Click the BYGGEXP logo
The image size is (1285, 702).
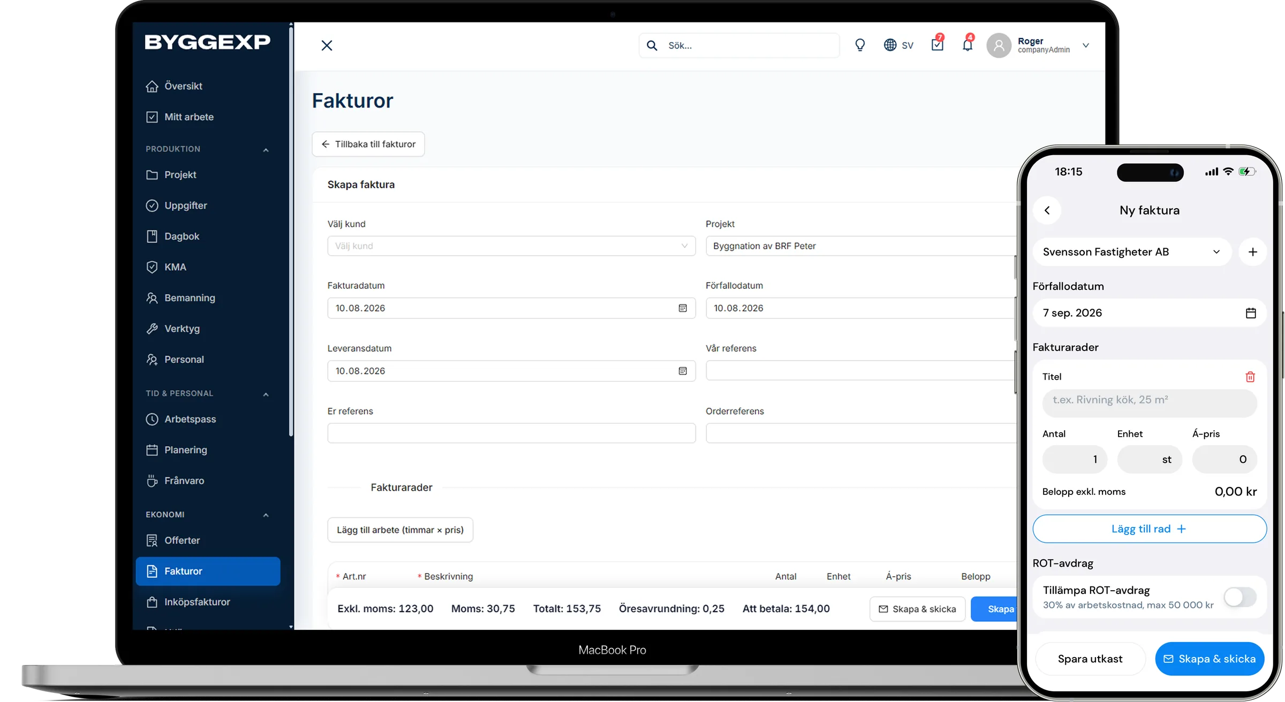pos(207,42)
